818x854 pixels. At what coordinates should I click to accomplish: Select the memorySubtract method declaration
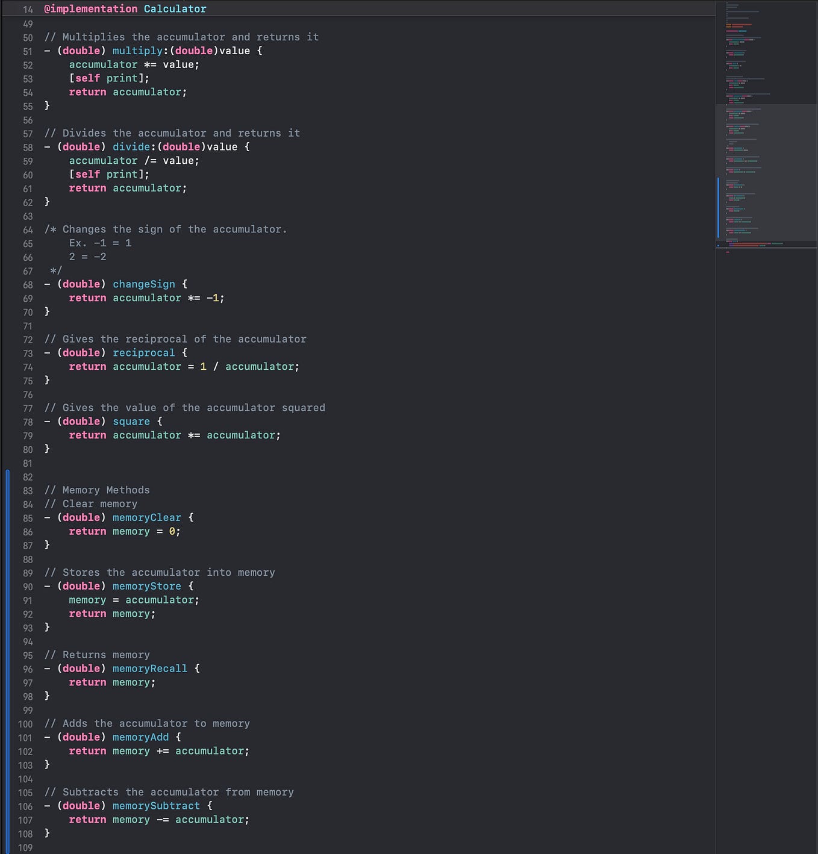pos(156,805)
